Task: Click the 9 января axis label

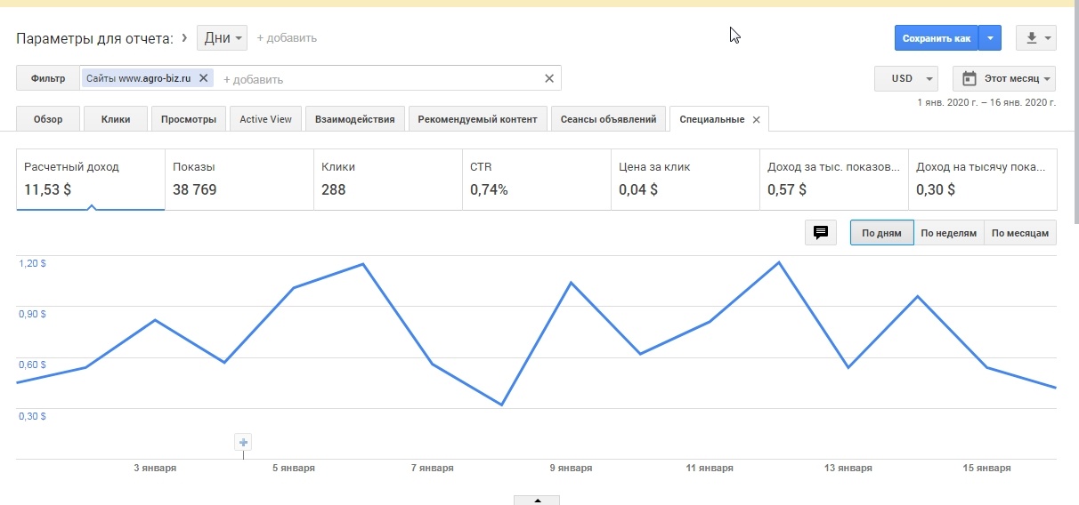Action: pyautogui.click(x=571, y=468)
